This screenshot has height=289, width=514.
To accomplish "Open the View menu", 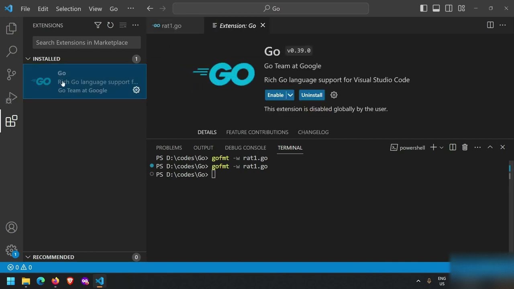I will pyautogui.click(x=95, y=8).
